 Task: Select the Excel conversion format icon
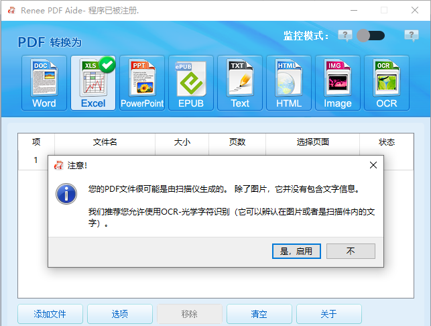coord(93,83)
